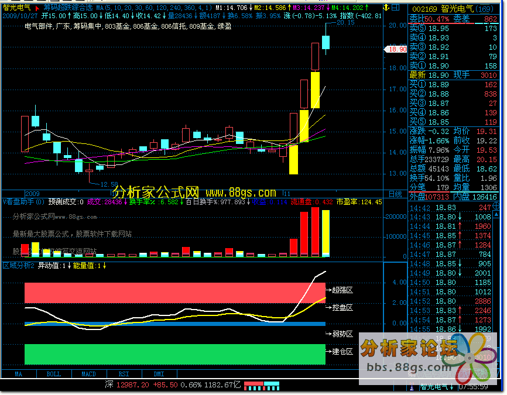The image size is (507, 395).
Task: Switch to the BOLL indicator tab
Action: point(53,374)
